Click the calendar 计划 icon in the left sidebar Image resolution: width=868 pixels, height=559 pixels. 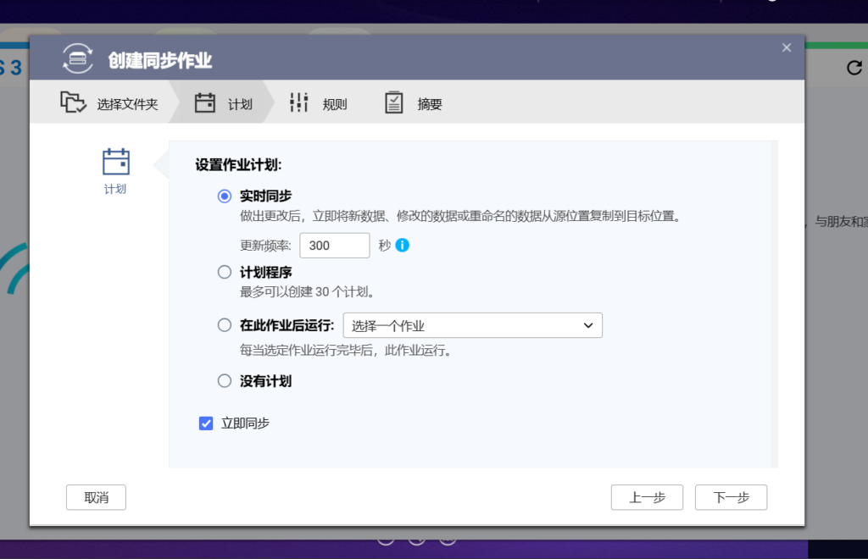coord(114,163)
